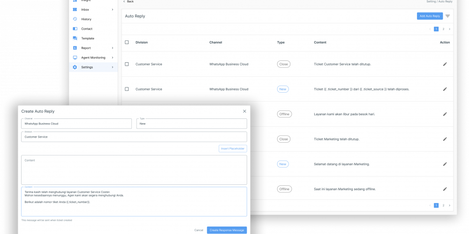Click the filter icon beside Add Auto Reply
The height and width of the screenshot is (234, 469).
(447, 16)
